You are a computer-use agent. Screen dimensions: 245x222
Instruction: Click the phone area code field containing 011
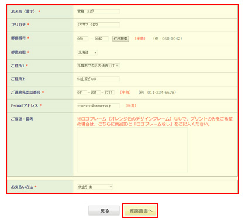pyautogui.click(x=82, y=93)
